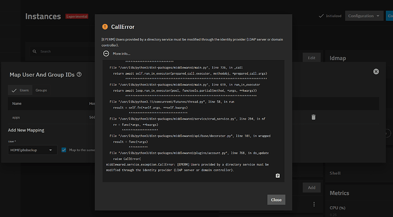Image resolution: width=393 pixels, height=217 pixels.
Task: Click the Edit button near Idmap
Action: click(x=312, y=58)
